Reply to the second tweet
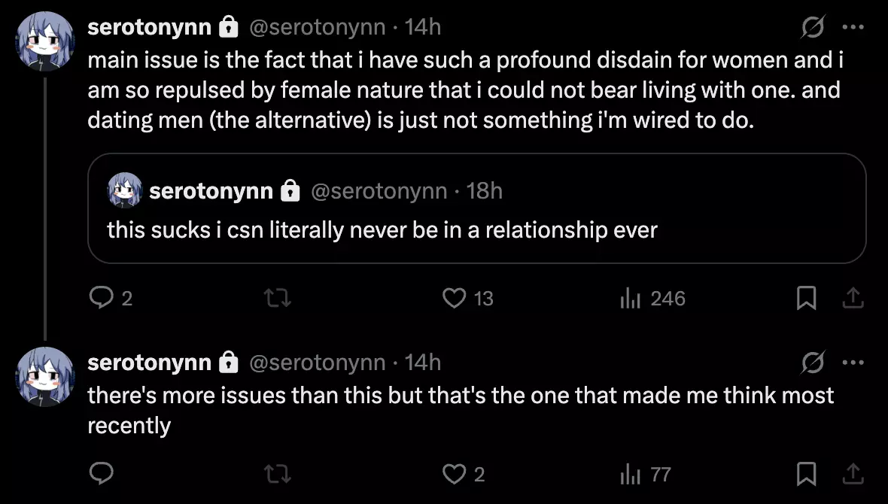888x504 pixels. 101,474
